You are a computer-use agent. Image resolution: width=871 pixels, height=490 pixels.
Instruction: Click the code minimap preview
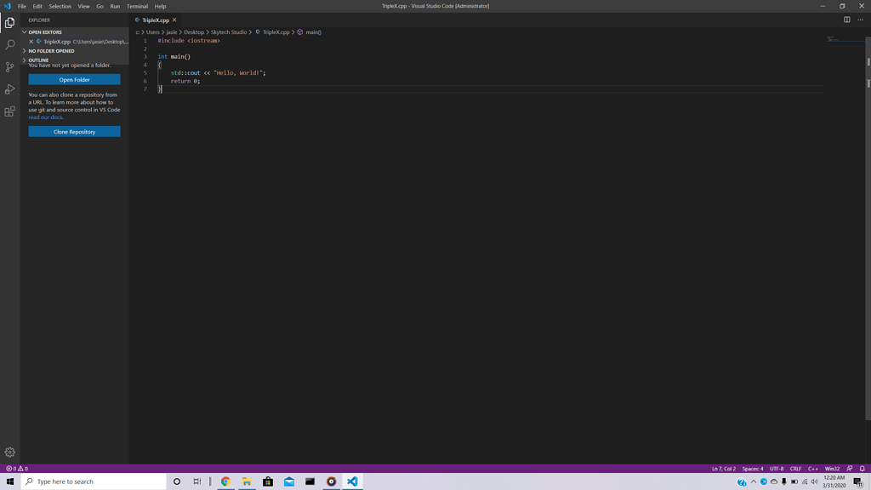pos(834,39)
